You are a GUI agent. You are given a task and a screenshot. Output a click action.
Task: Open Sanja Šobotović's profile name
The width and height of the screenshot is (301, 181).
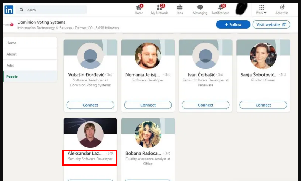click(x=259, y=75)
